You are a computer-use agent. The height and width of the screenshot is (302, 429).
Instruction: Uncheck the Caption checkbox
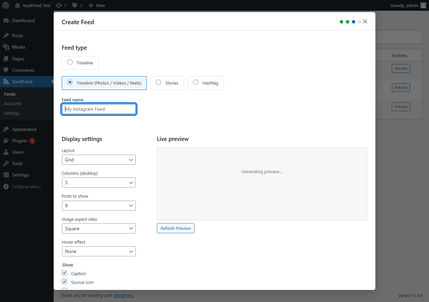pyautogui.click(x=65, y=273)
